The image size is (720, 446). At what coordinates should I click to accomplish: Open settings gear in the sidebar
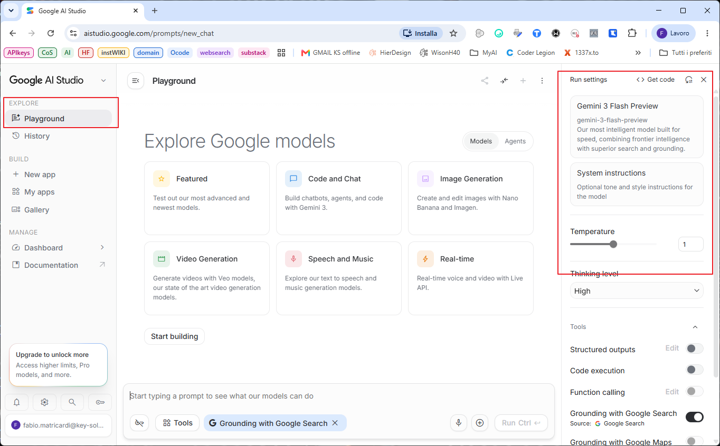click(x=44, y=402)
